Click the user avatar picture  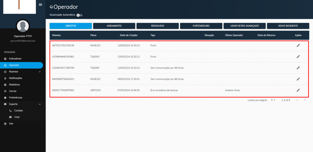tap(23, 26)
